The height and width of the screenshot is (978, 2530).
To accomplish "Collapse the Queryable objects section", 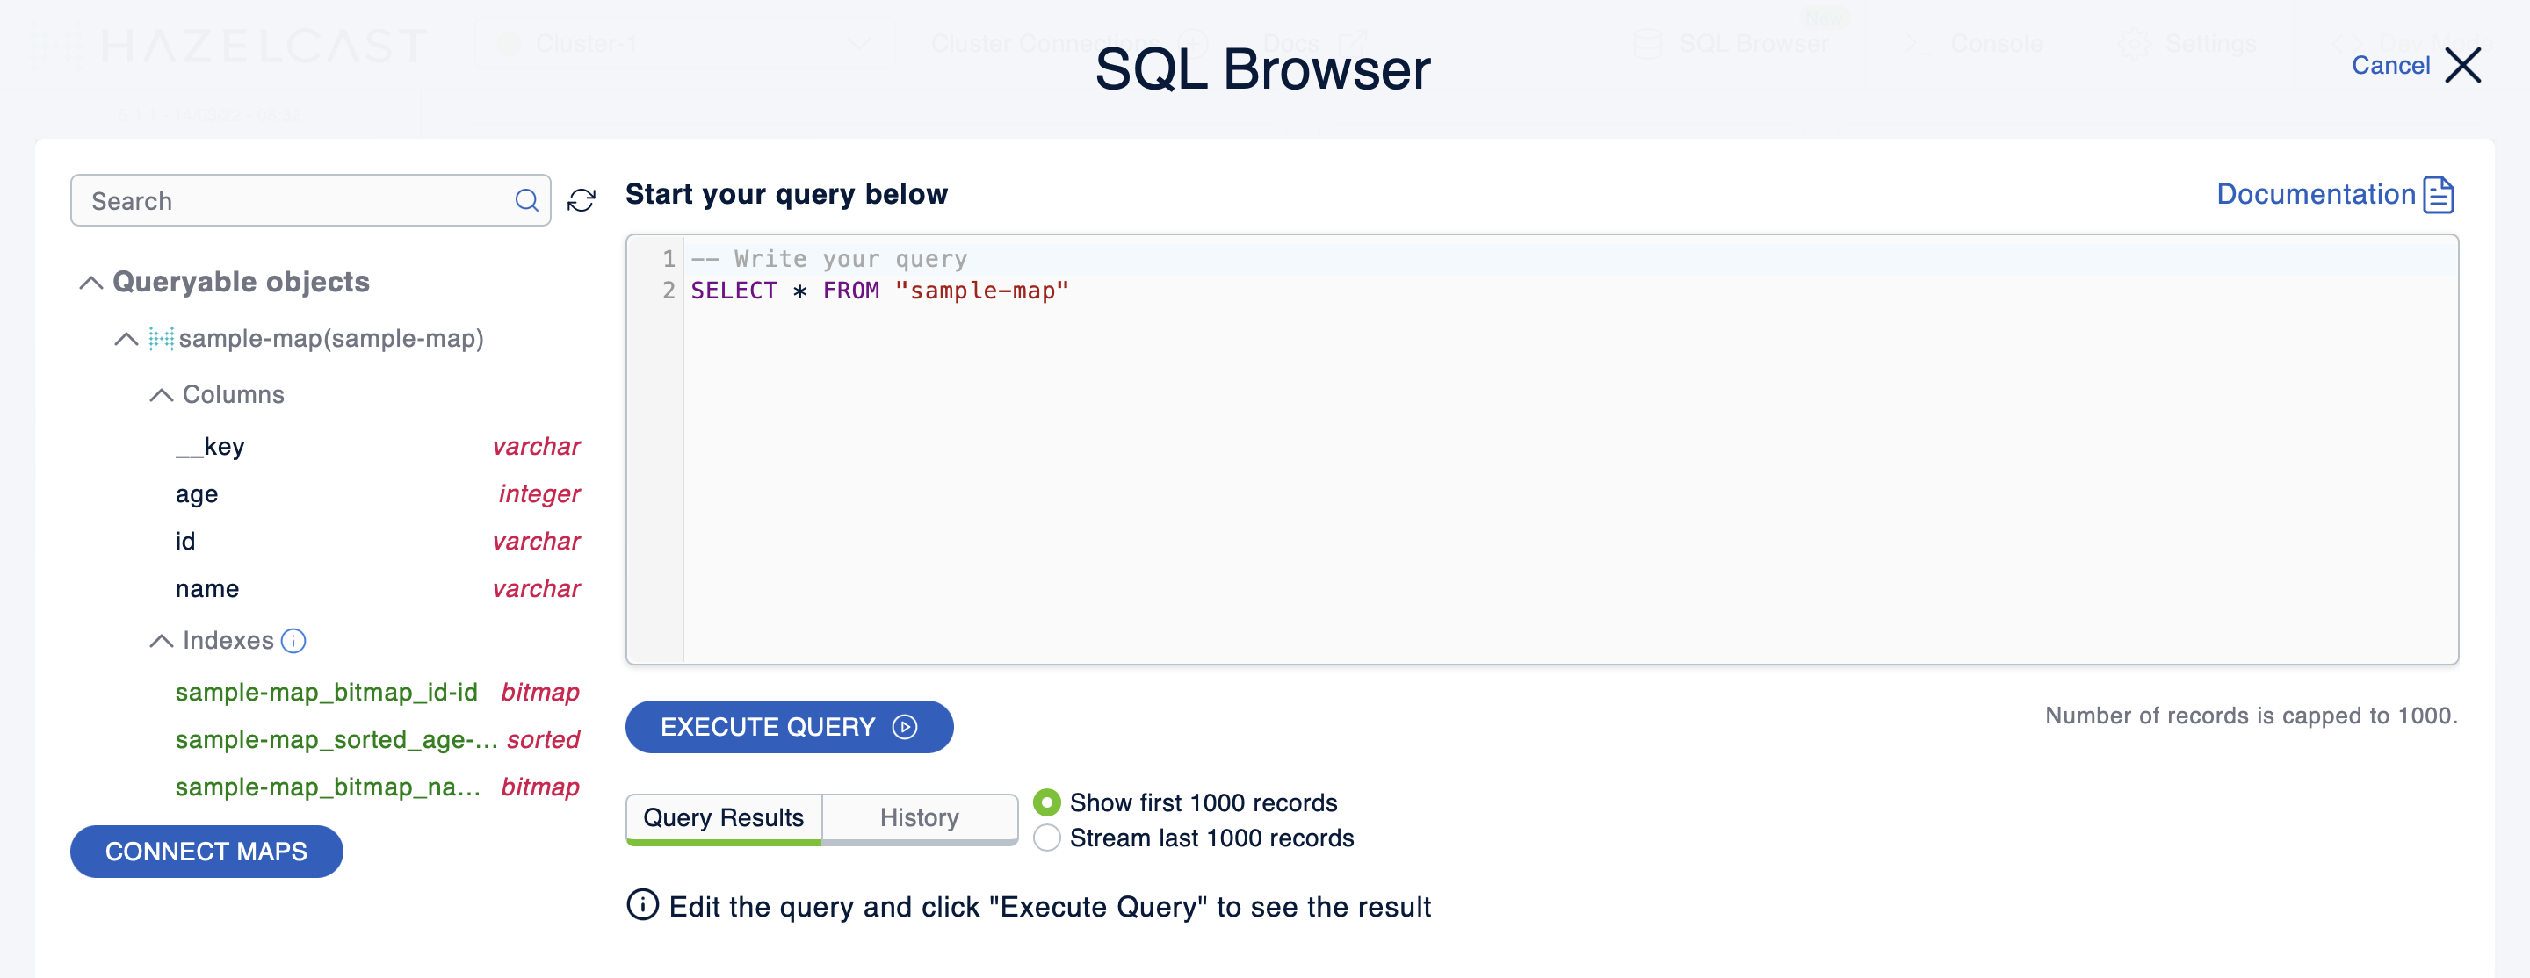I will pos(92,281).
